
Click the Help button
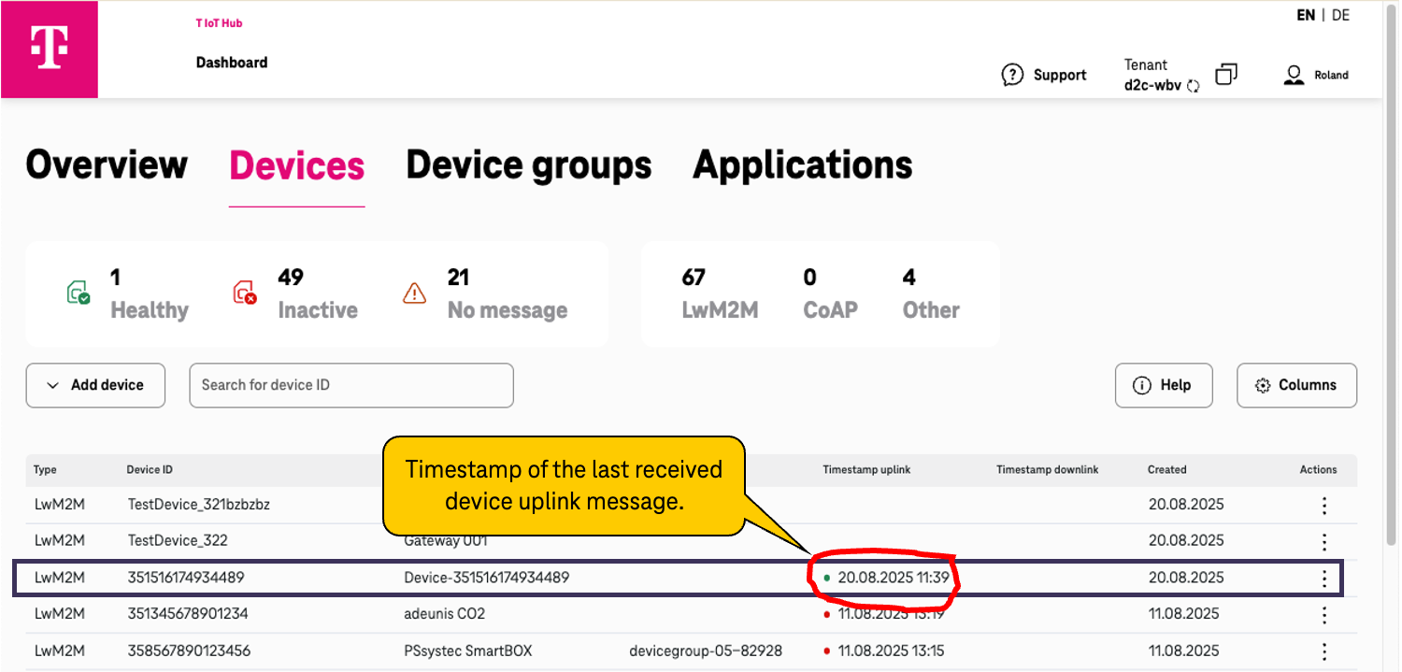(1164, 385)
